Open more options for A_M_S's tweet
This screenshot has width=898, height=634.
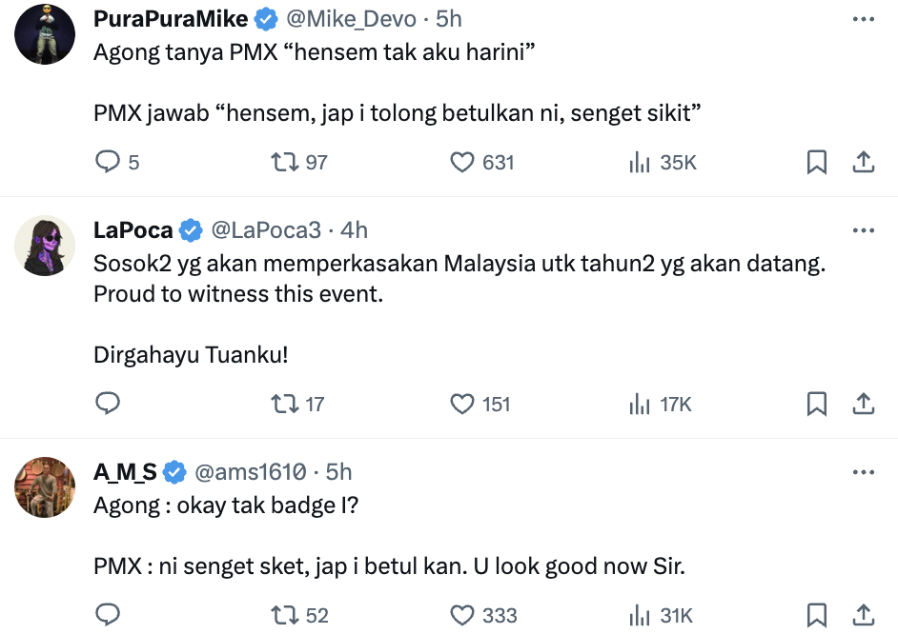coord(864,471)
